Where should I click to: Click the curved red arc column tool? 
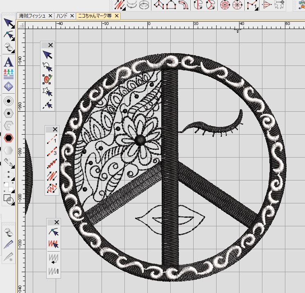tap(183, 5)
